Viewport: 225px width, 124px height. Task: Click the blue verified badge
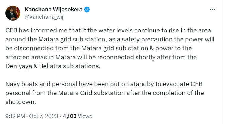[x=87, y=10]
